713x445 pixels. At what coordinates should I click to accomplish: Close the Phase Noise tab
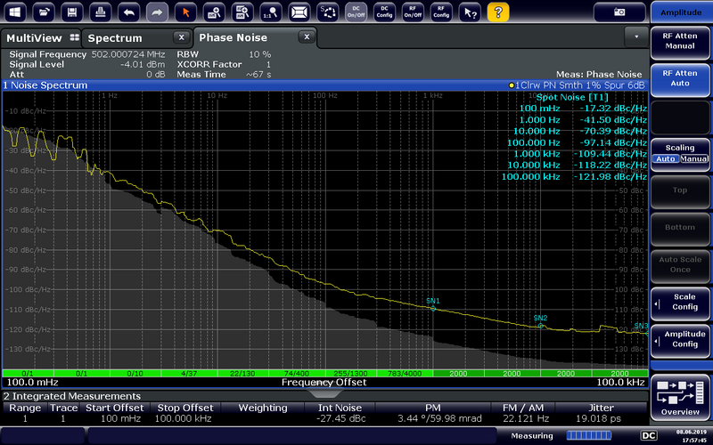click(306, 37)
